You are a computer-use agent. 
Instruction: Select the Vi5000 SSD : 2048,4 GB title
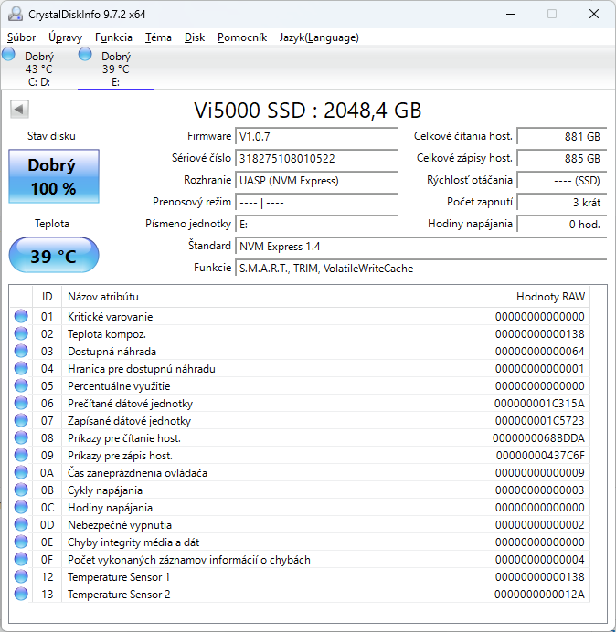(308, 110)
